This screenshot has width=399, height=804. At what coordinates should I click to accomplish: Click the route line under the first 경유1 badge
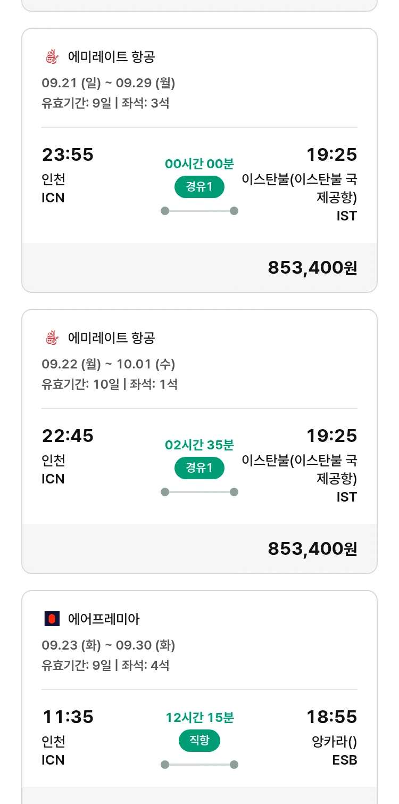pos(199,211)
